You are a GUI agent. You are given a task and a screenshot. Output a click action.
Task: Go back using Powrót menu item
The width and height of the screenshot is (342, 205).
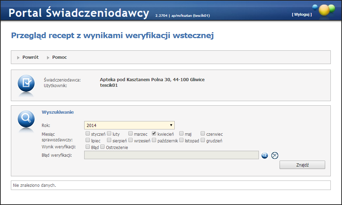(x=31, y=57)
